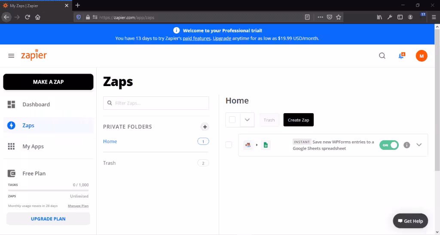
Task: Open the notifications bell
Action: [402, 56]
